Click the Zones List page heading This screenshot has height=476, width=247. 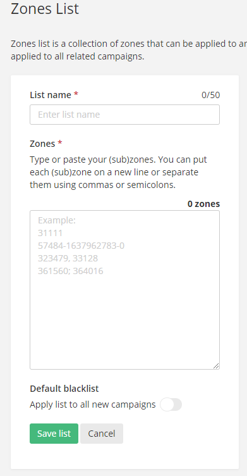tap(45, 8)
